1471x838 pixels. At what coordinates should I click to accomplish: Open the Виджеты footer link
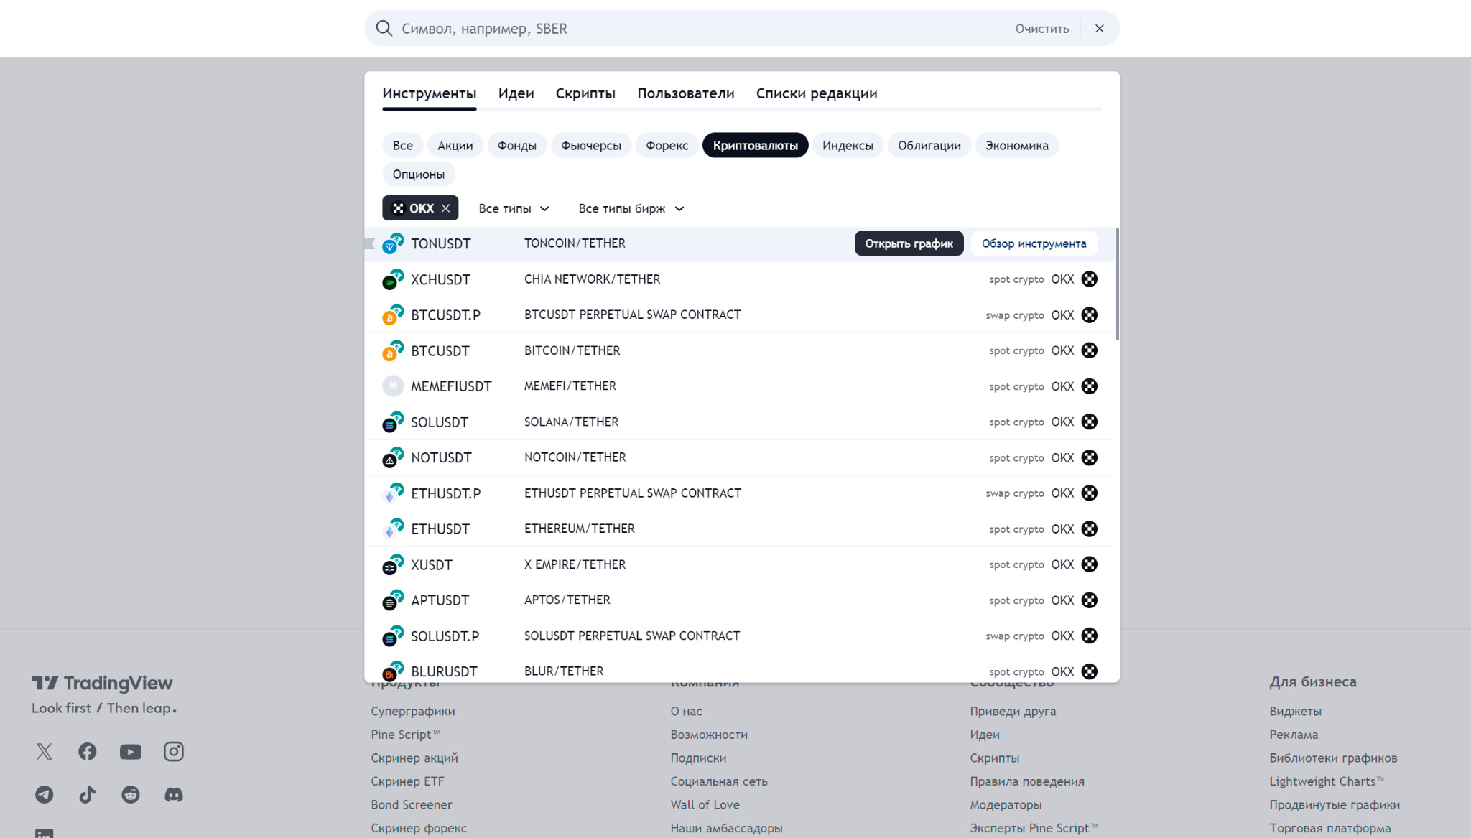click(1295, 712)
